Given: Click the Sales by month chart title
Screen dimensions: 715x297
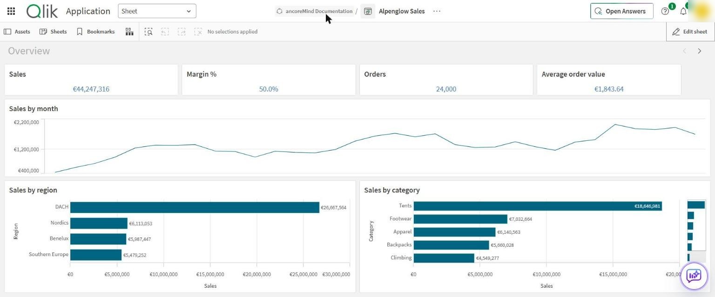Looking at the screenshot, I should tap(34, 109).
